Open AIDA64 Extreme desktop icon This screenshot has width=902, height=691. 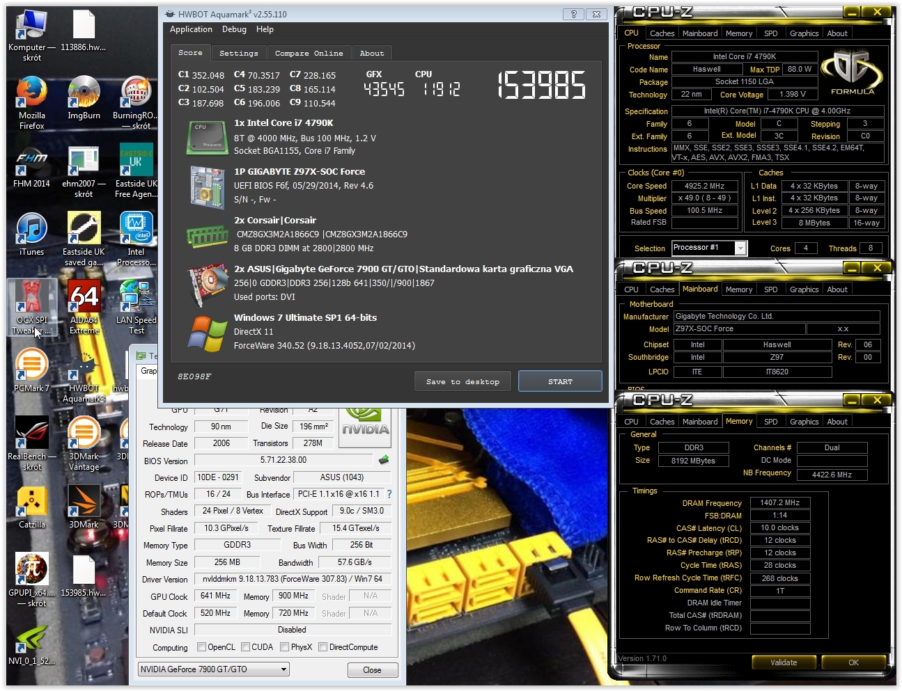(x=84, y=308)
